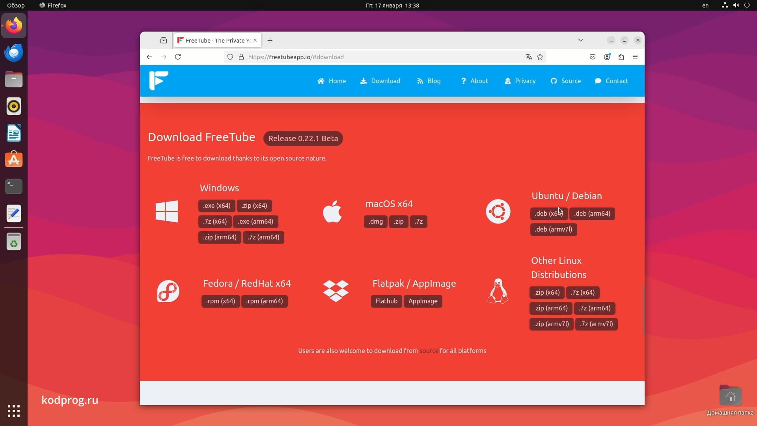Open the Blog navigation item
The width and height of the screenshot is (757, 426).
tap(429, 81)
